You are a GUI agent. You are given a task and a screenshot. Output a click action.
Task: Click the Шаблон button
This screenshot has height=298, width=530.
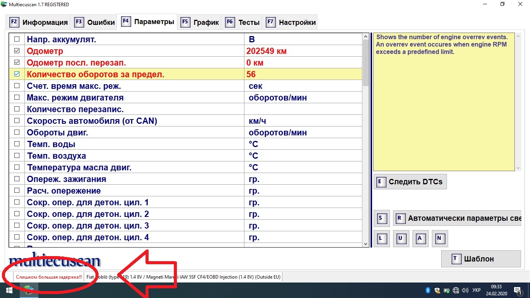click(481, 259)
